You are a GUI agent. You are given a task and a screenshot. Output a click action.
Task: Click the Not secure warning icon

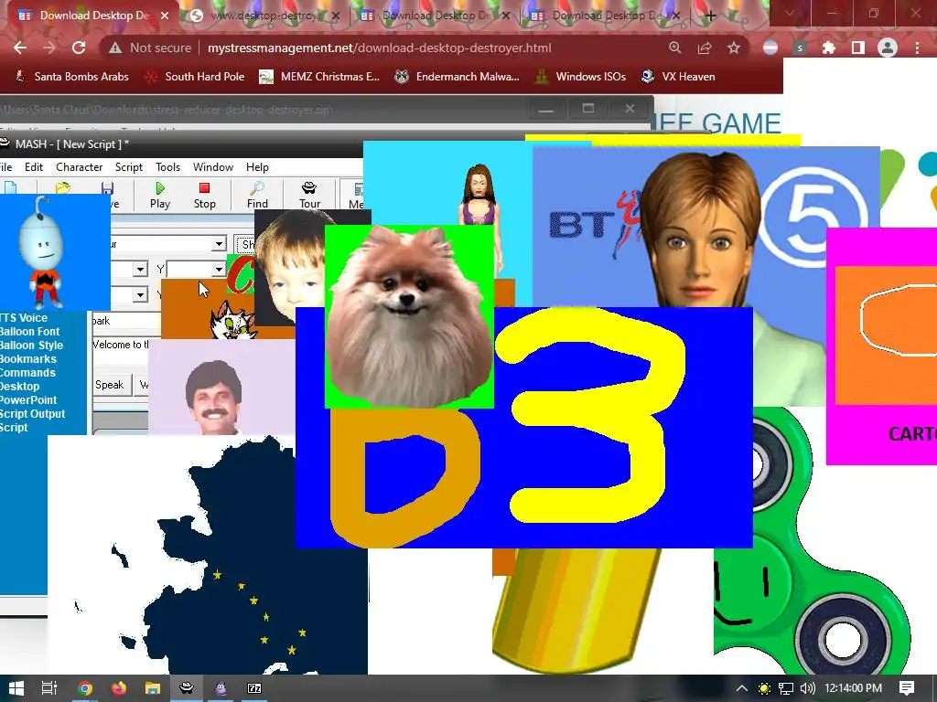click(115, 48)
